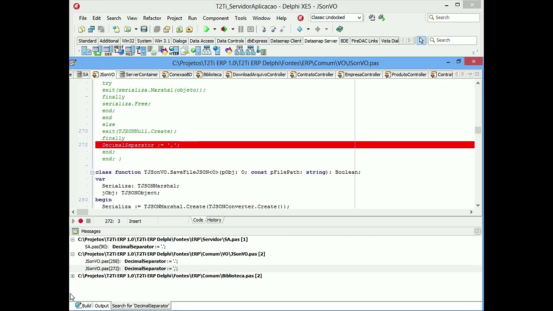Expand the Biblioteca.pas search results node
This screenshot has height=311, width=553.
point(73,276)
